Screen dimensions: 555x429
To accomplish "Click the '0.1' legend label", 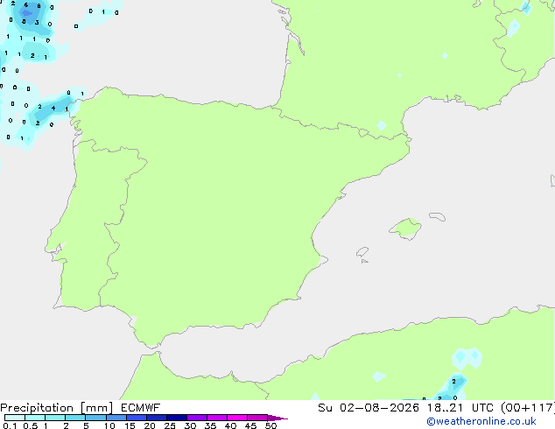I will click(x=10, y=425).
